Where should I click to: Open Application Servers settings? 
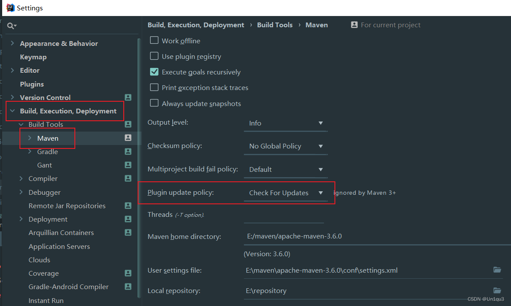59,247
